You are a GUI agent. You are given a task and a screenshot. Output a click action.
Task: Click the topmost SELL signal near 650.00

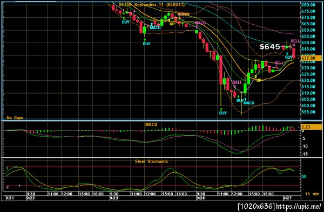(295, 41)
